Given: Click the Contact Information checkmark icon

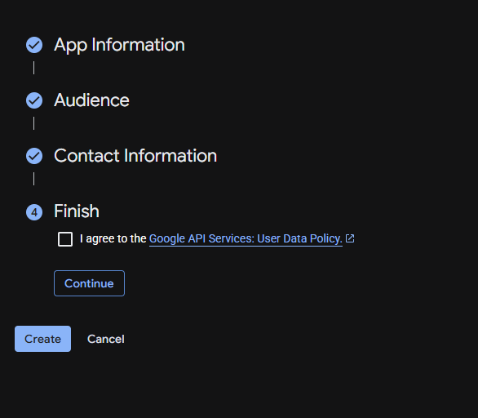Looking at the screenshot, I should (34, 156).
